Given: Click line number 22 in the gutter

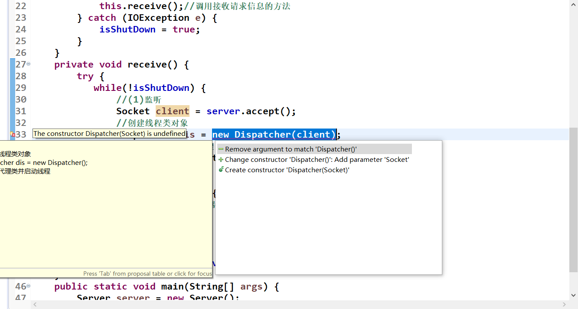Looking at the screenshot, I should pos(21,6).
